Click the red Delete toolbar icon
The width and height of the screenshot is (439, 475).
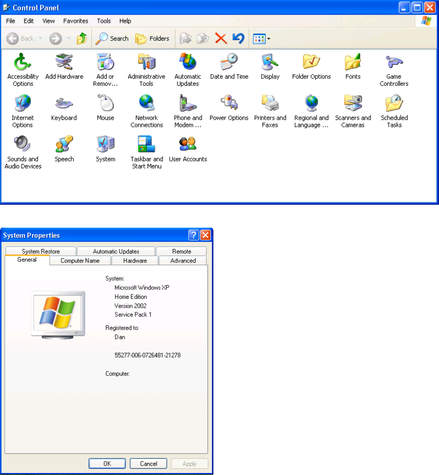(221, 39)
